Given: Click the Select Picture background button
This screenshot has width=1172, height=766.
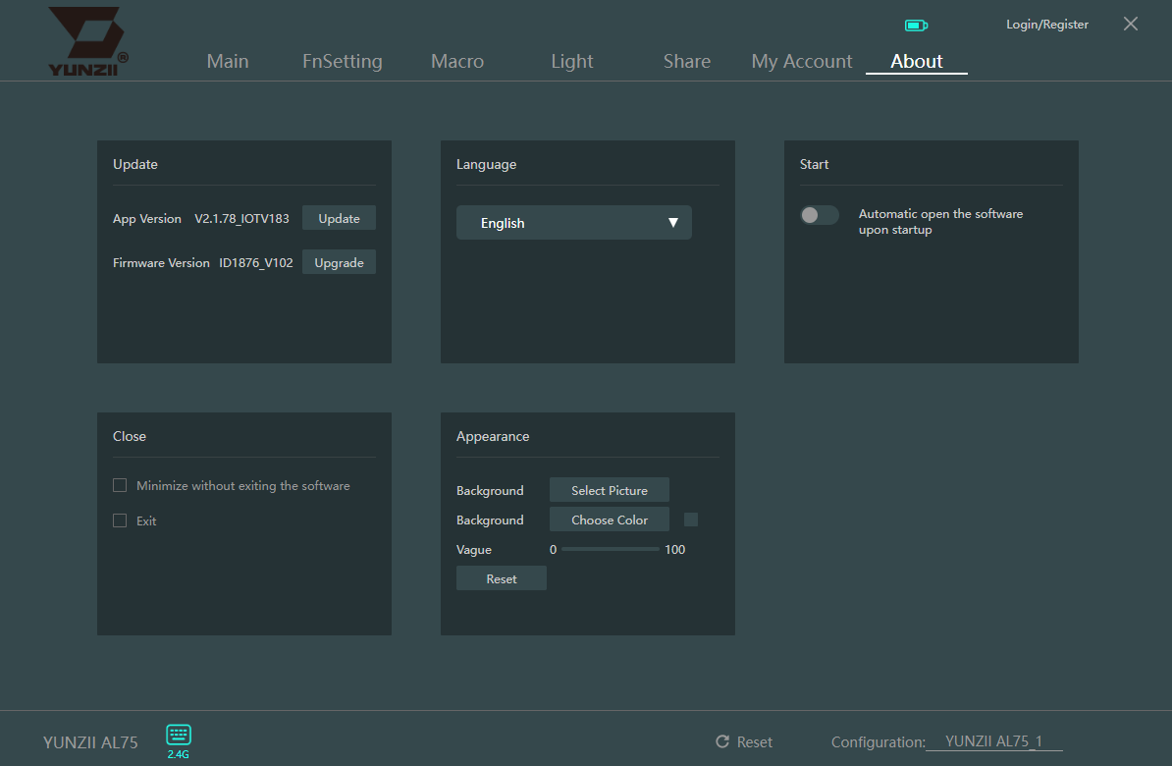Looking at the screenshot, I should click(x=609, y=490).
